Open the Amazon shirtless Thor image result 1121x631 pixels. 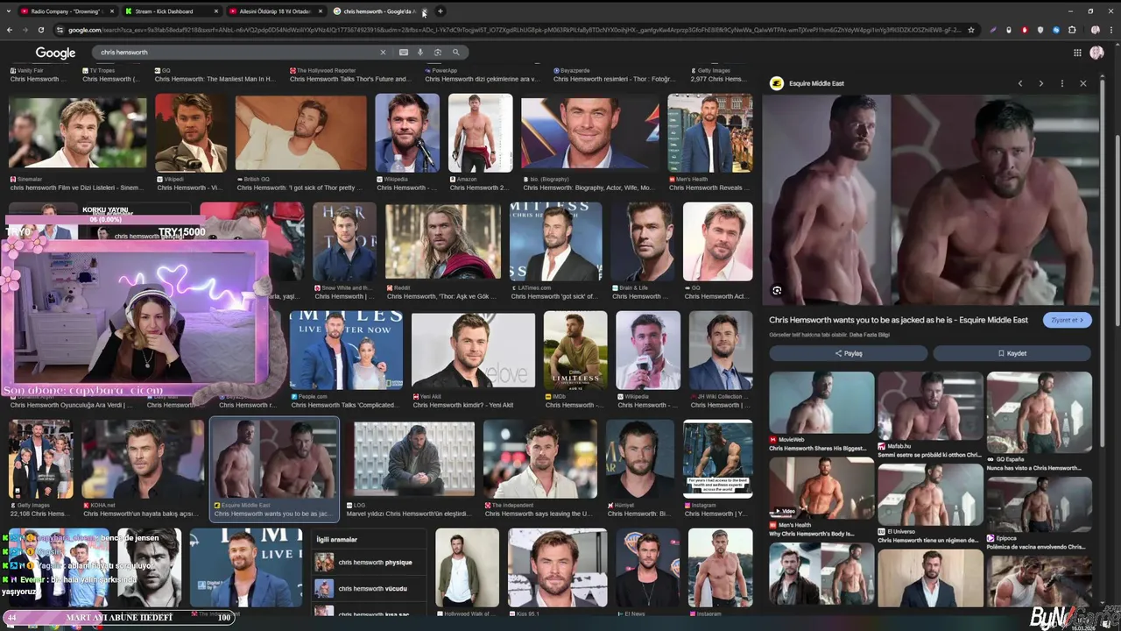(480, 132)
